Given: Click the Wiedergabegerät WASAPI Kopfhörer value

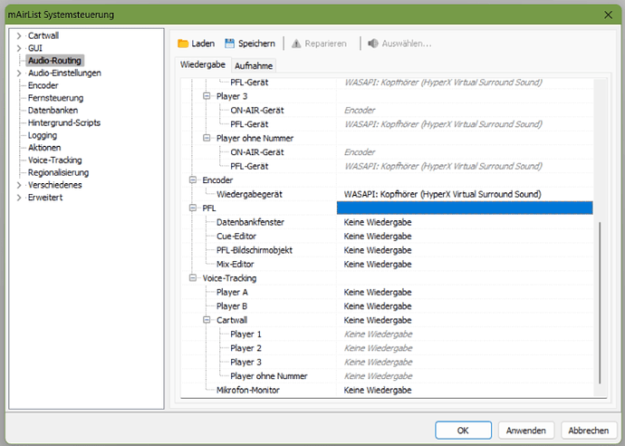Looking at the screenshot, I should pos(442,194).
